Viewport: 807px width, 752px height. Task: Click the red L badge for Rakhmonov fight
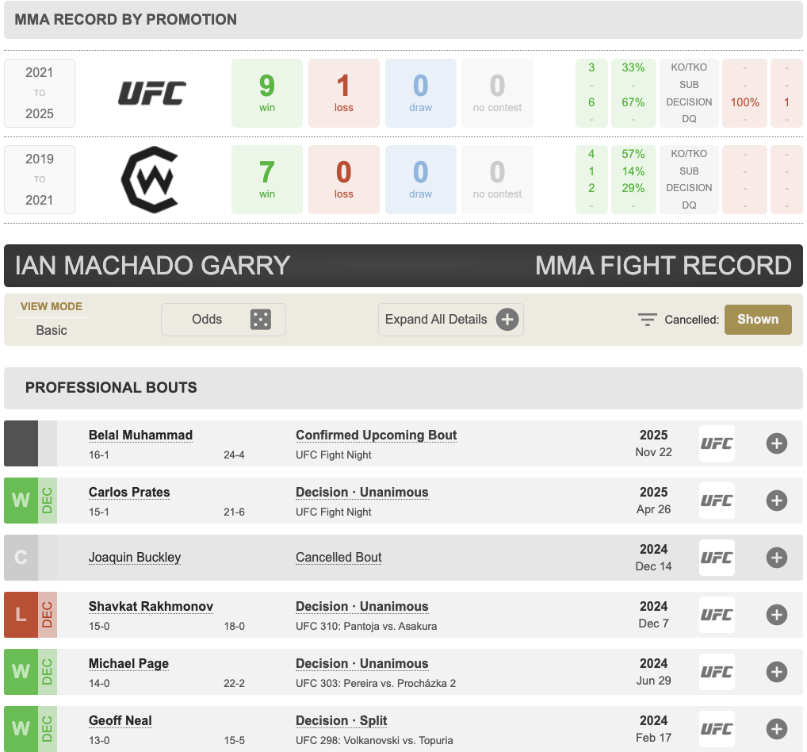(21, 615)
